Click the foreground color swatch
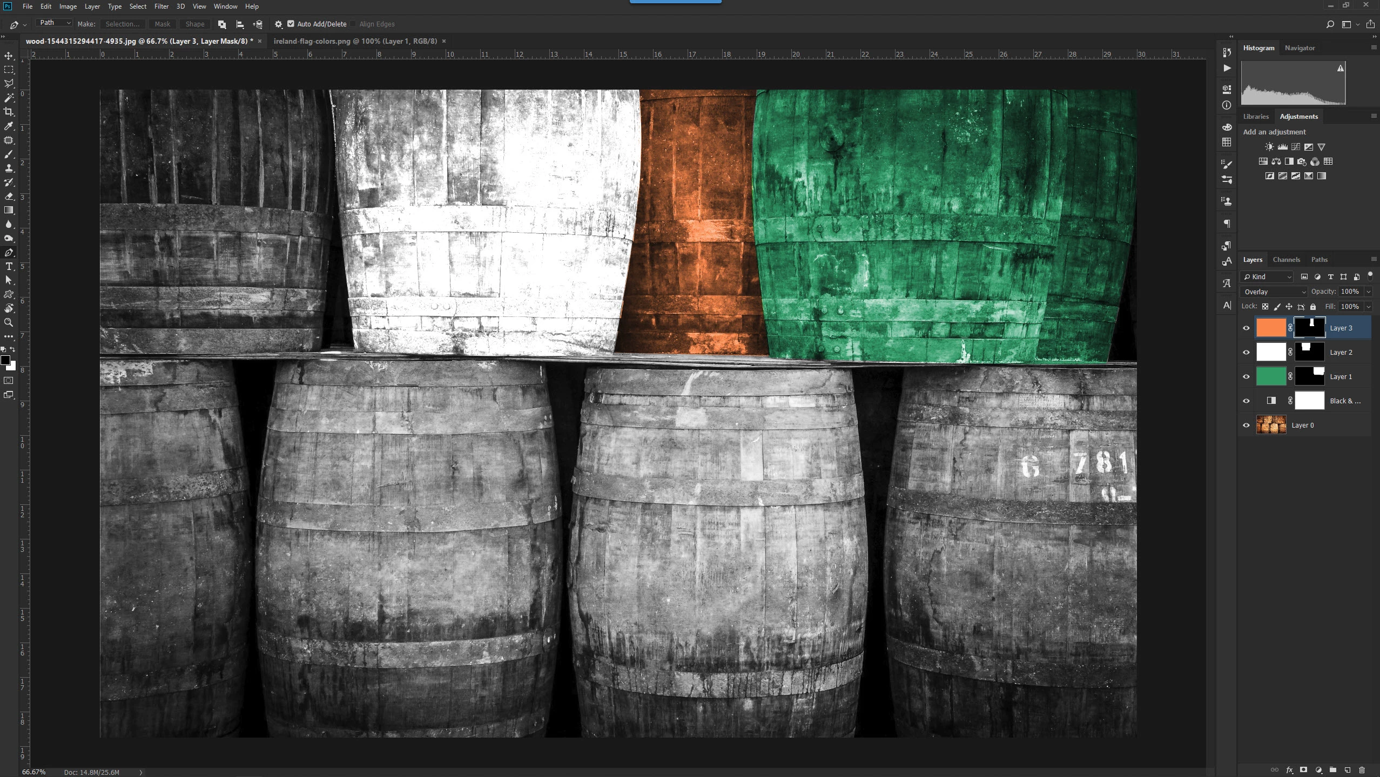The height and width of the screenshot is (777, 1380). pyautogui.click(x=5, y=360)
